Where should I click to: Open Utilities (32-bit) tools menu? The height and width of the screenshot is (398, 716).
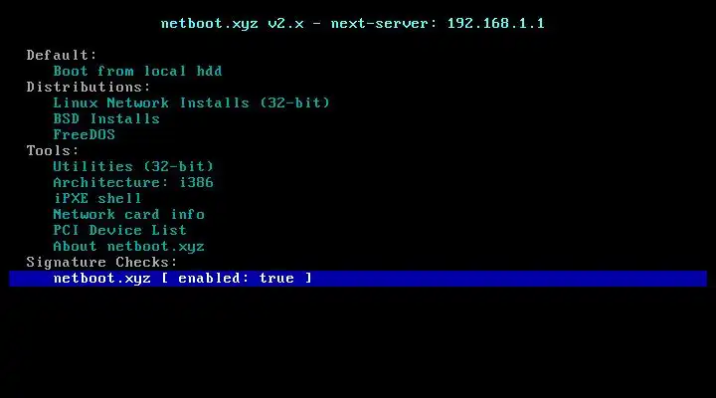[133, 166]
